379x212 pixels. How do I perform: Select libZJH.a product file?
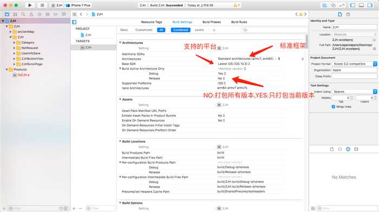tap(21, 75)
